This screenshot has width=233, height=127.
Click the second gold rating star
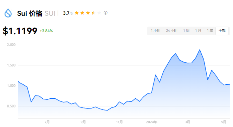click(x=82, y=13)
